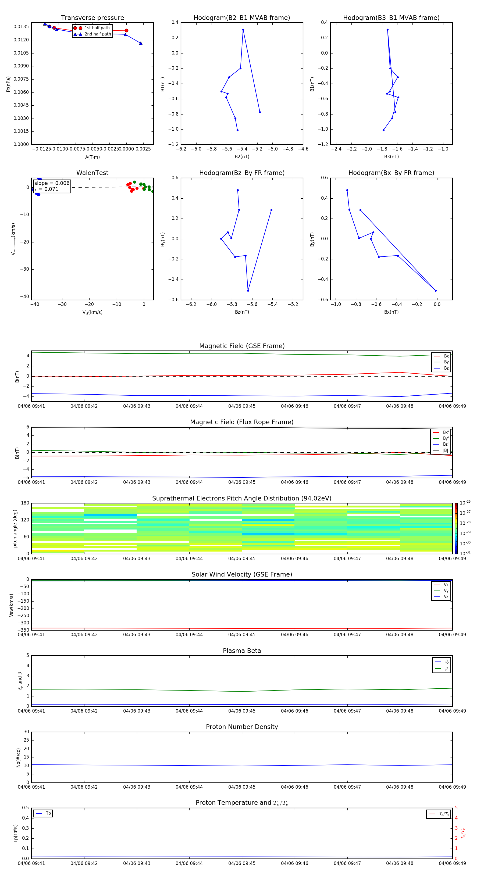Viewport: 484px width, 887px height.
Task: Select the Vx entry in solar wind legend
Action: (441, 585)
